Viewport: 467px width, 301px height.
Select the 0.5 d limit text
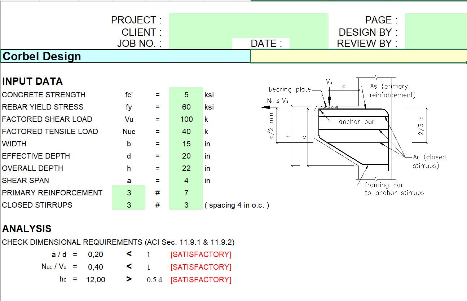154,280
